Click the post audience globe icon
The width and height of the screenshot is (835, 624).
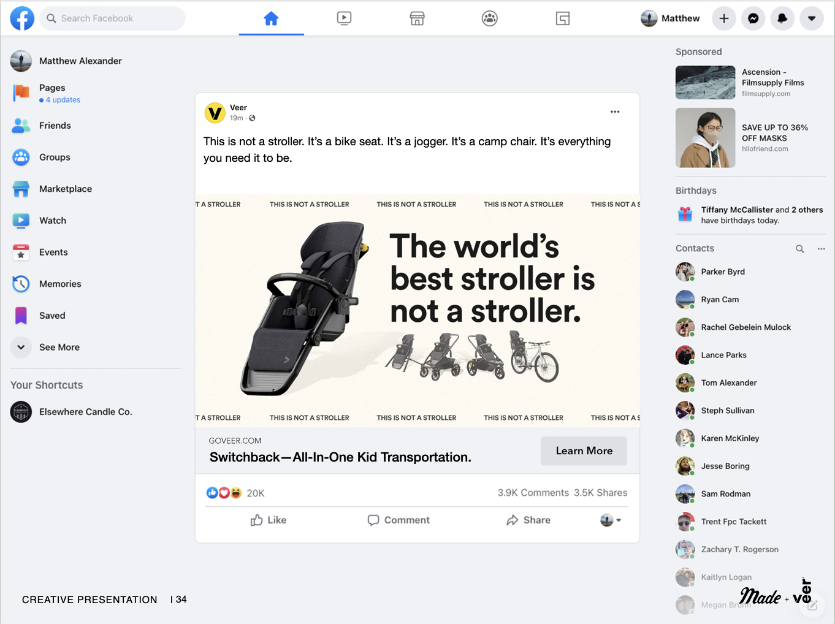tap(252, 118)
